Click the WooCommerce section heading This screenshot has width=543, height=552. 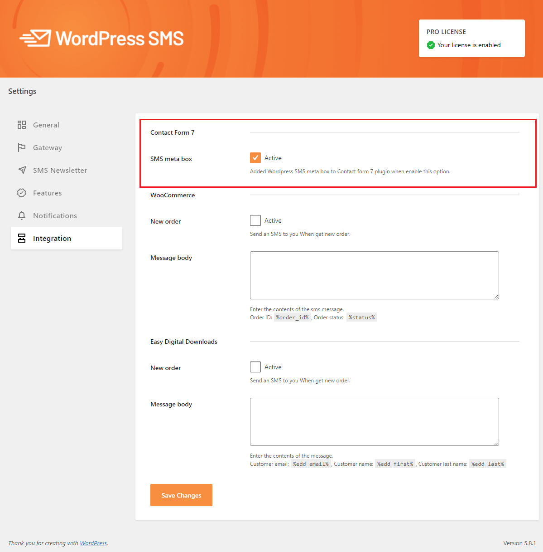173,195
